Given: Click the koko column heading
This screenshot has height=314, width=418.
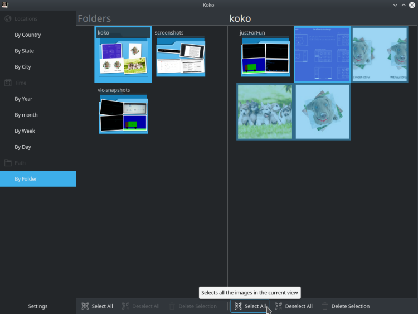Looking at the screenshot, I should [x=240, y=18].
